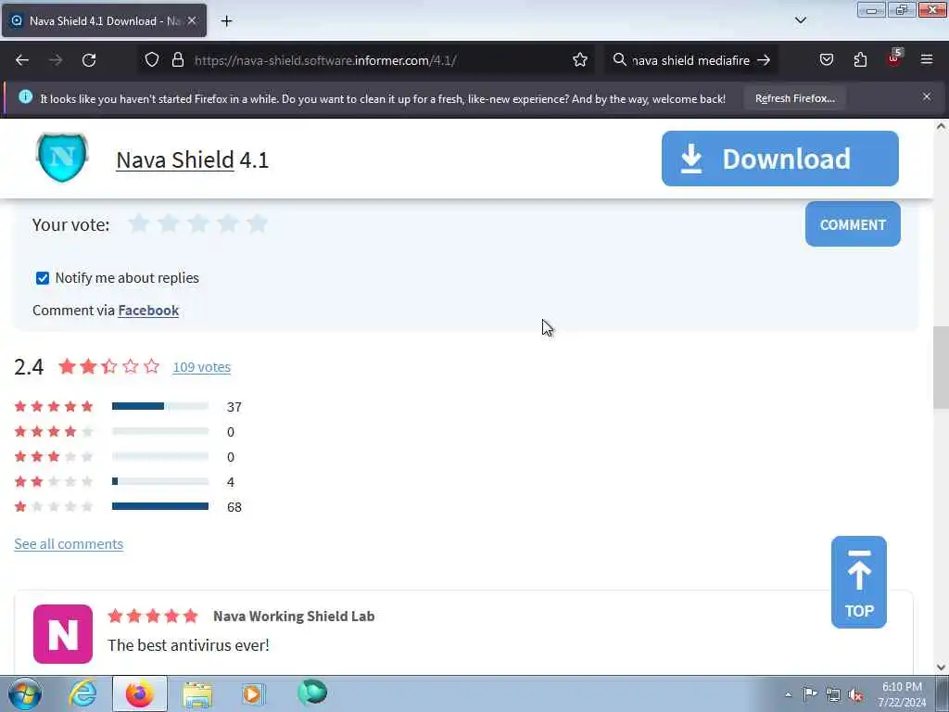The width and height of the screenshot is (949, 712).
Task: Open media player taskbar icon
Action: [x=254, y=693]
